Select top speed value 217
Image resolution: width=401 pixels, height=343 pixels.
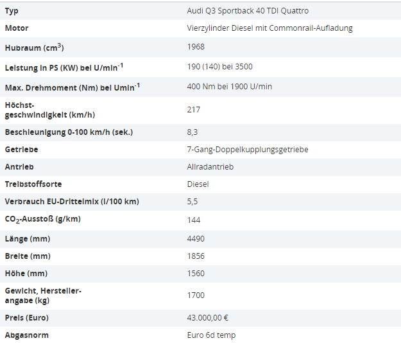click(x=194, y=110)
